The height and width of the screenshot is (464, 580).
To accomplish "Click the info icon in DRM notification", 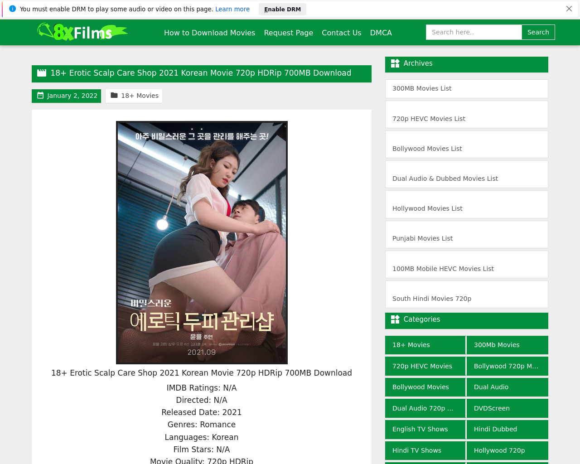I will [x=12, y=9].
